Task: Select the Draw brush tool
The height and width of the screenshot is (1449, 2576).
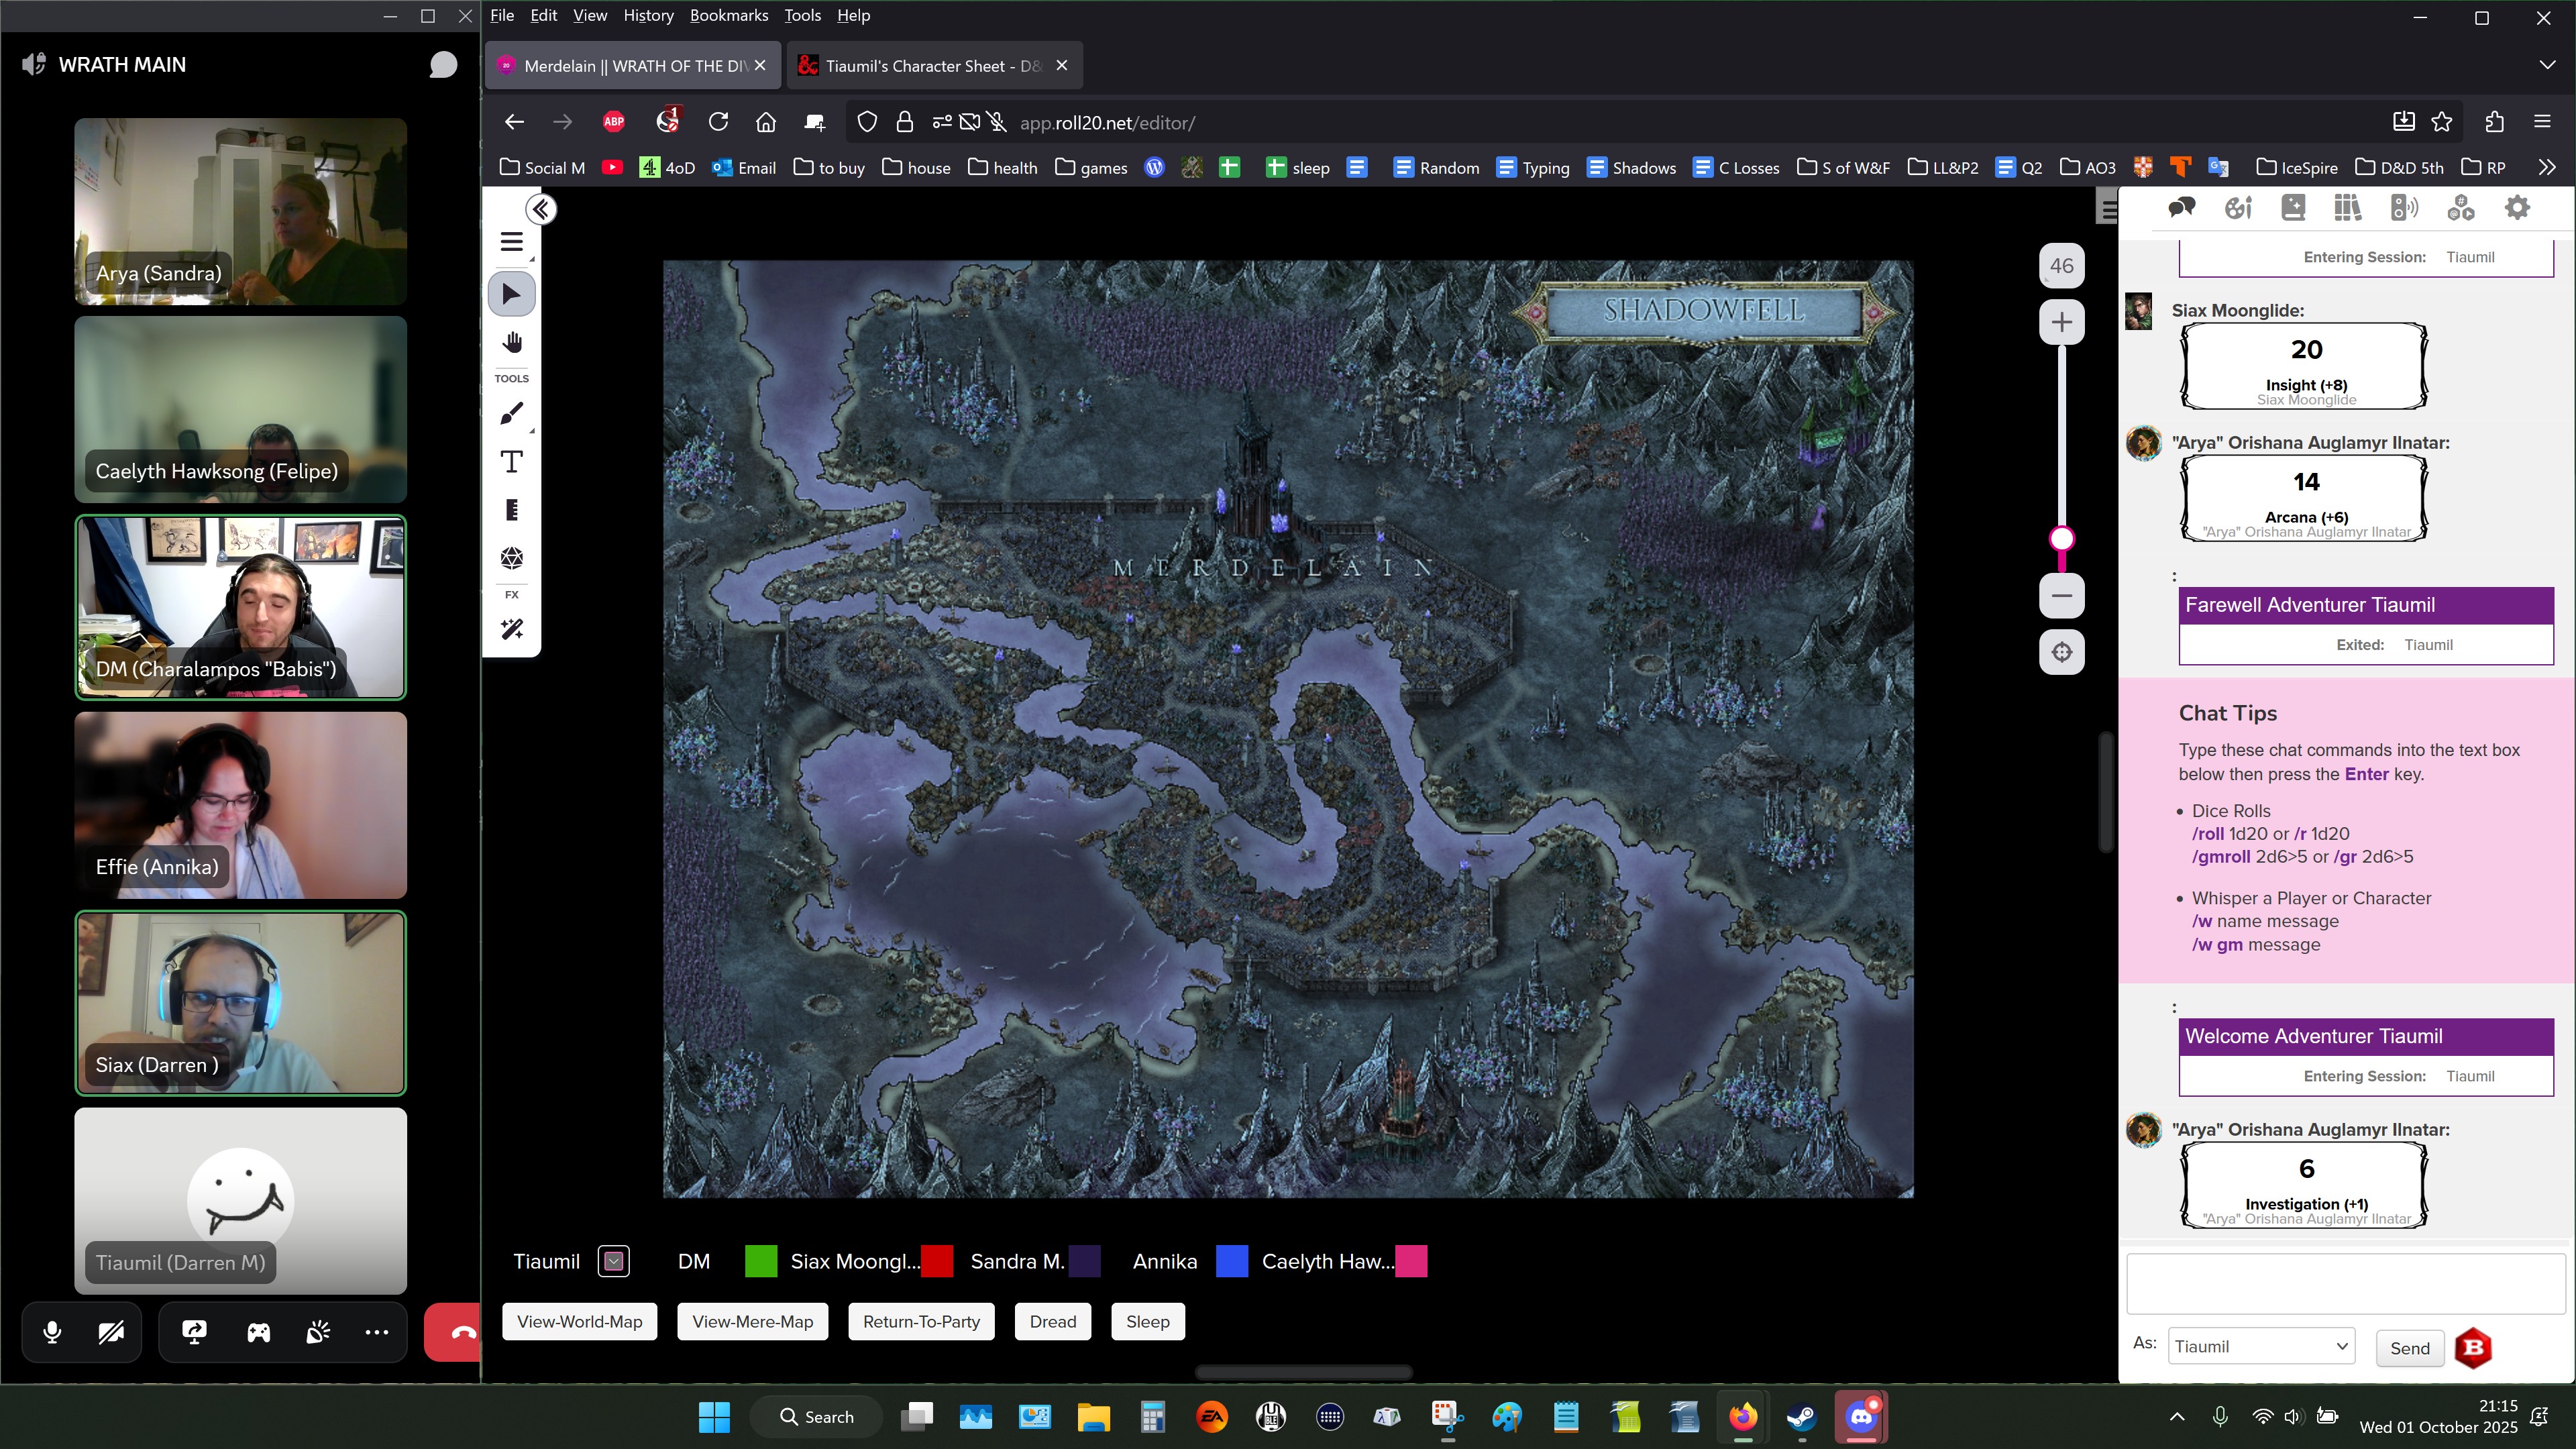Action: click(511, 413)
